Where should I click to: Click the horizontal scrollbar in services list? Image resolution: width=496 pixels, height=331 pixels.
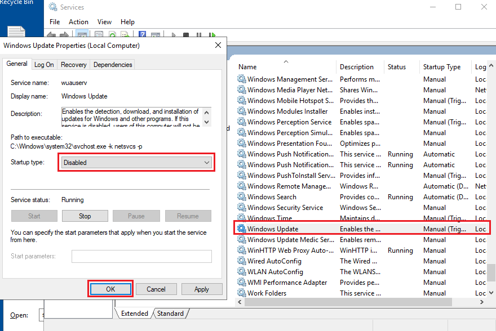tap(348, 302)
